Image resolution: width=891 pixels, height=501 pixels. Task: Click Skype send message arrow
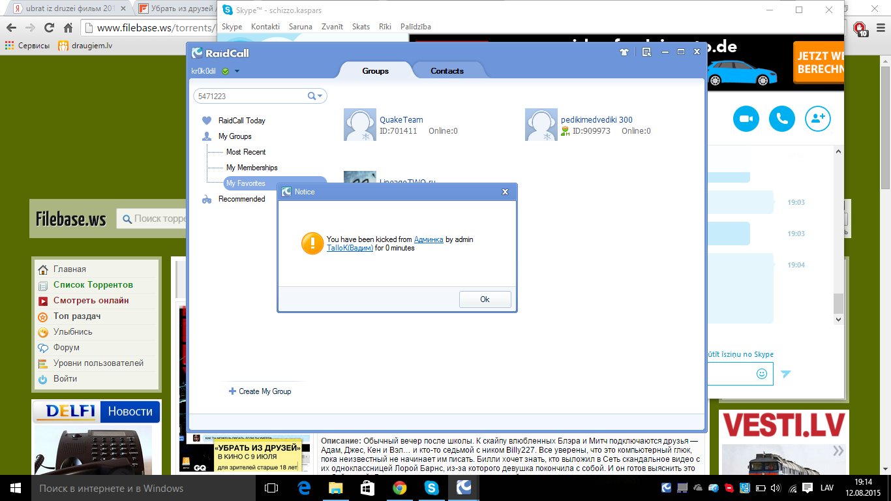[786, 374]
